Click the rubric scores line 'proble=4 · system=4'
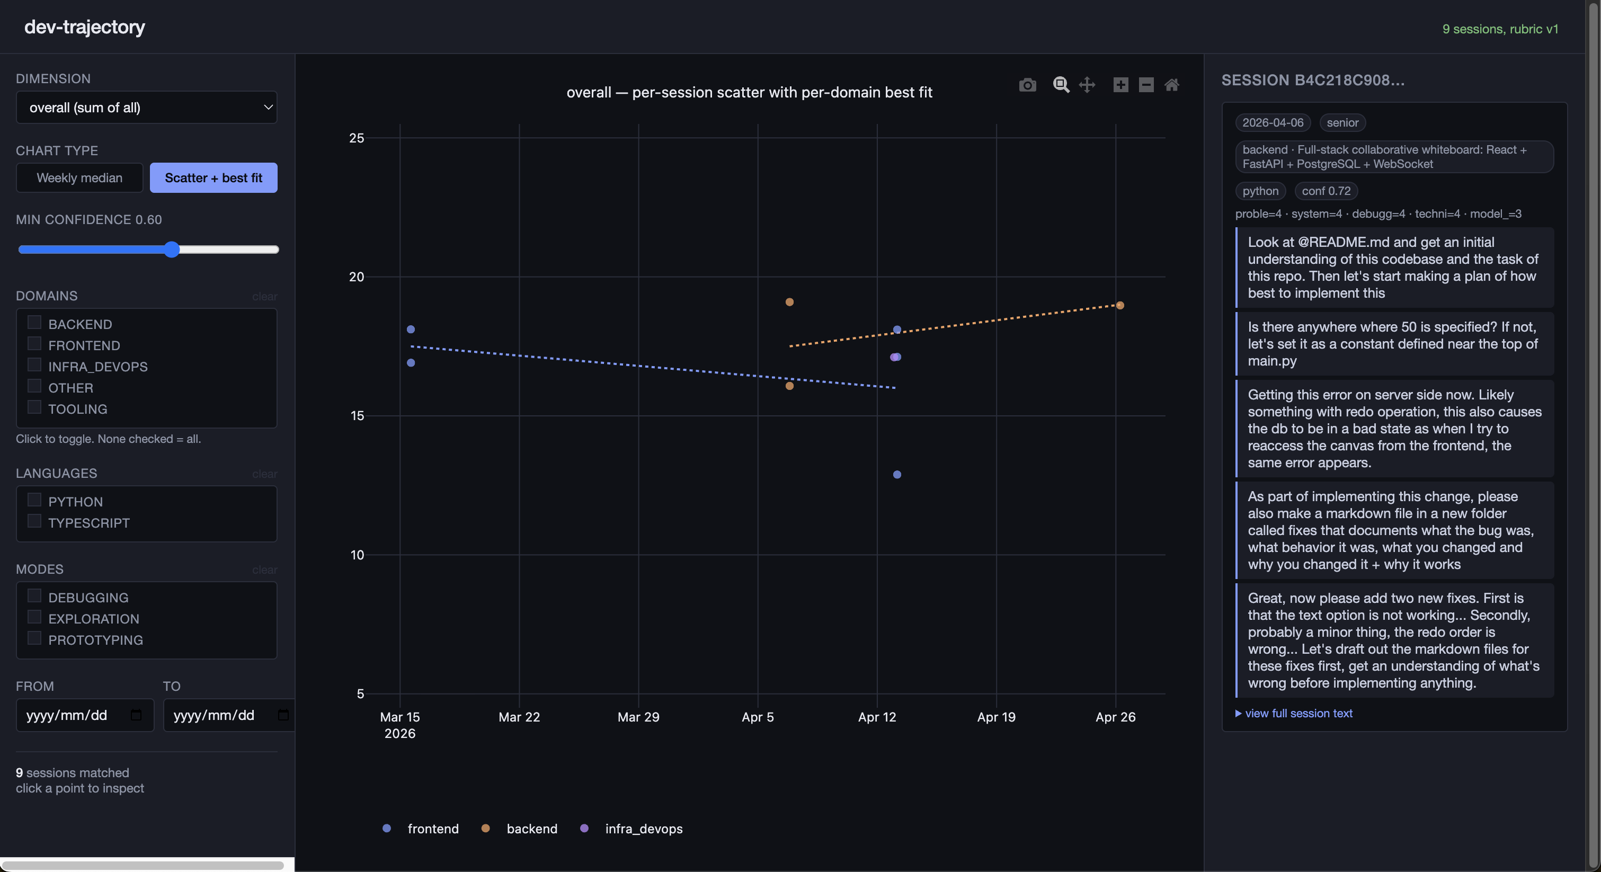1601x872 pixels. pyautogui.click(x=1378, y=214)
